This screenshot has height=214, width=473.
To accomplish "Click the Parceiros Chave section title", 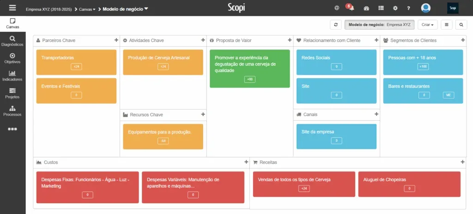I will click(x=59, y=41).
